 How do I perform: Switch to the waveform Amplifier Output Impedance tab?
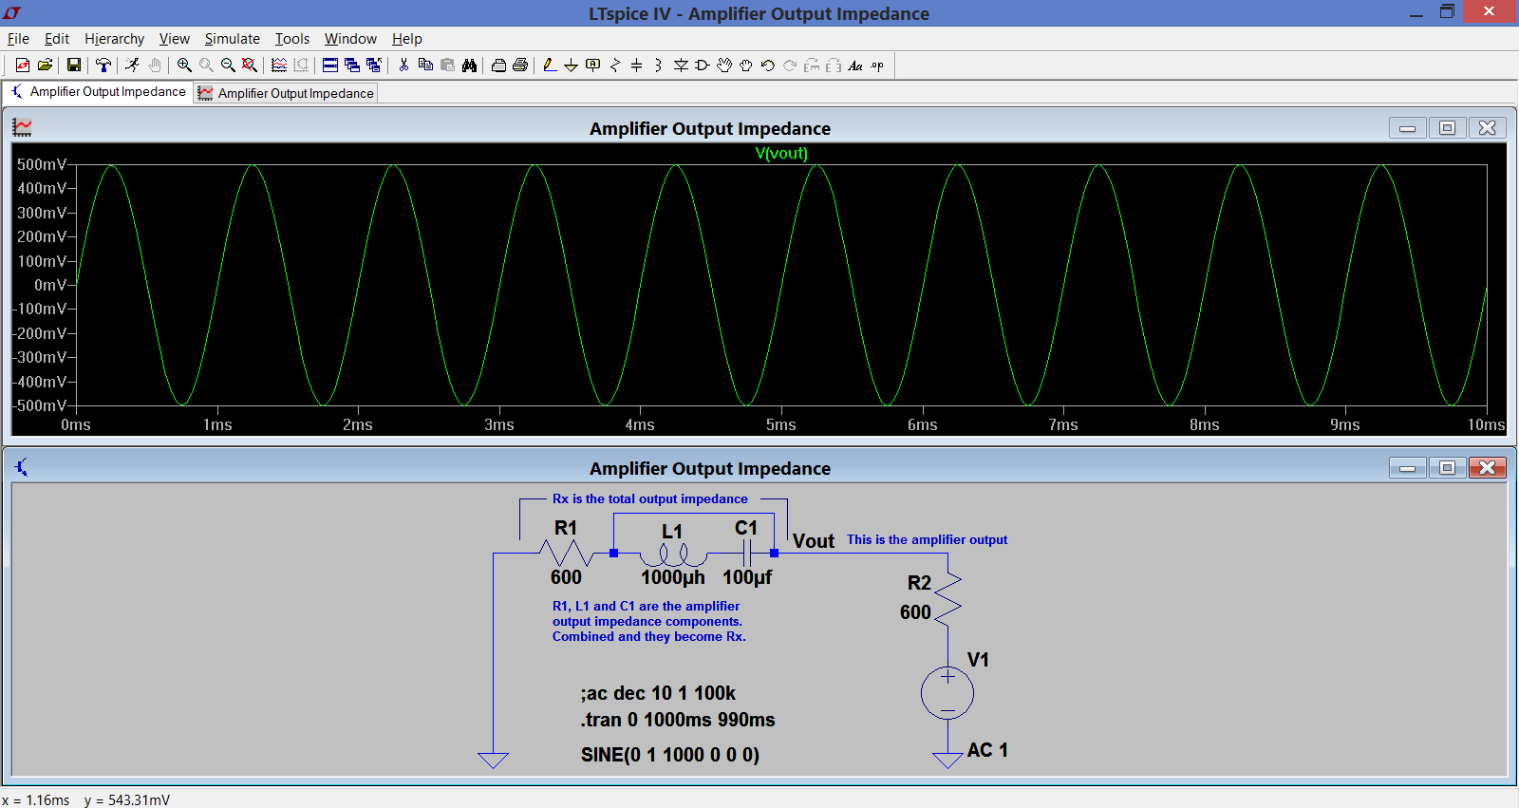(x=286, y=93)
